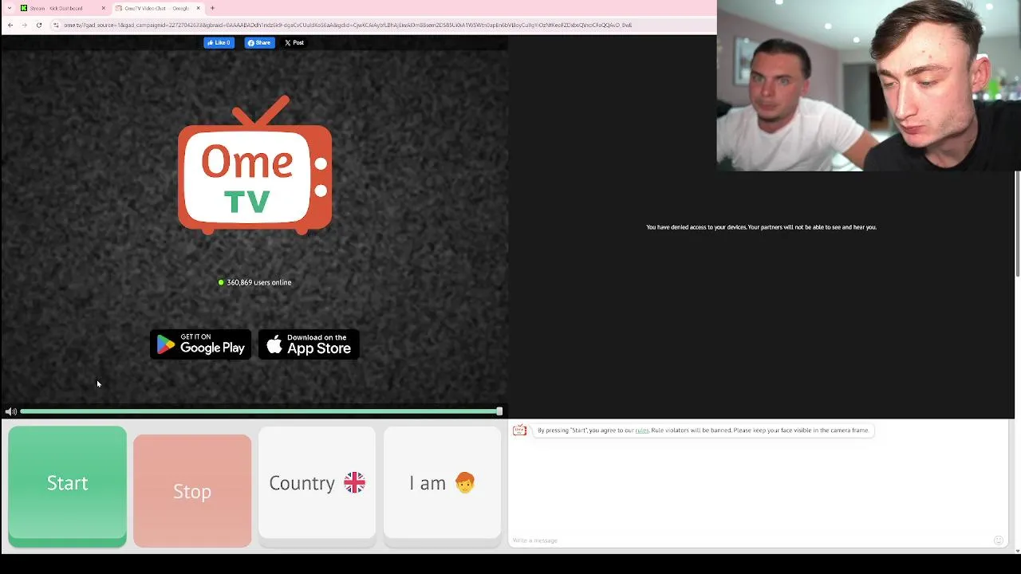Open the Download on the App Store badge
This screenshot has height=574, width=1021.
pyautogui.click(x=309, y=344)
